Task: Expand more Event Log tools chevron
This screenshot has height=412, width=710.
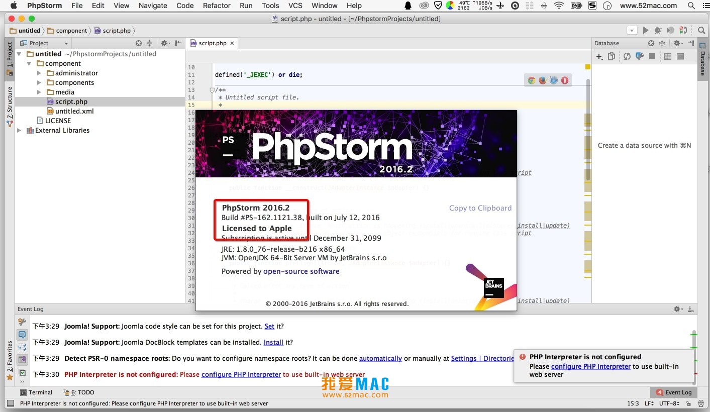Action: coord(22,381)
